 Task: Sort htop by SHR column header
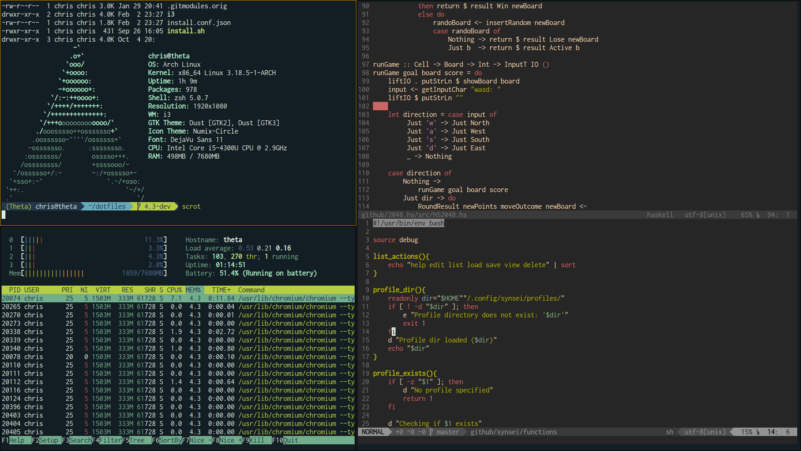(x=150, y=290)
